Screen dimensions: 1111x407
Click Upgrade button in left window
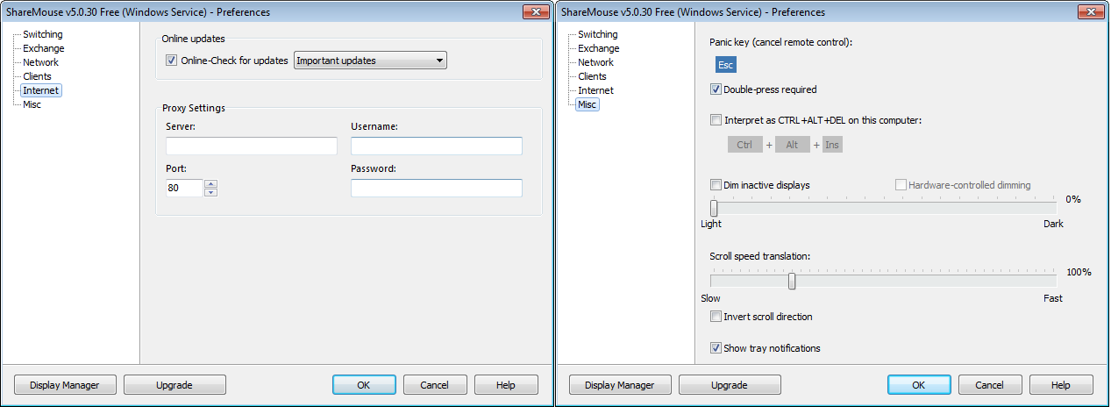[x=174, y=385]
